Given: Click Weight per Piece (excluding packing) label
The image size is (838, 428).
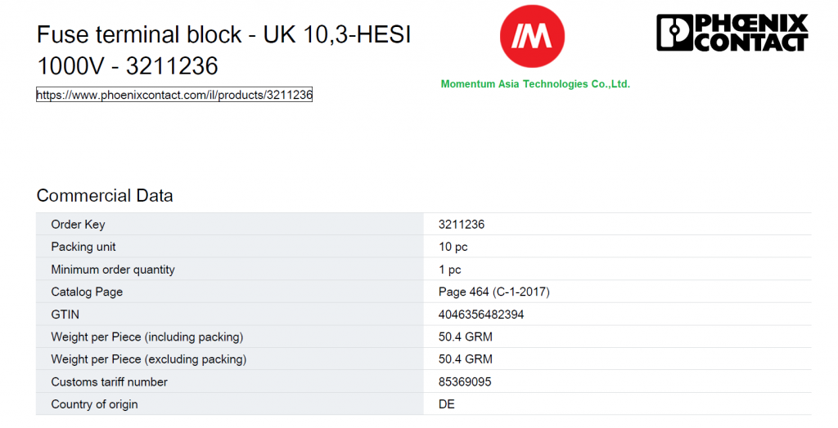Looking at the screenshot, I should (x=149, y=359).
